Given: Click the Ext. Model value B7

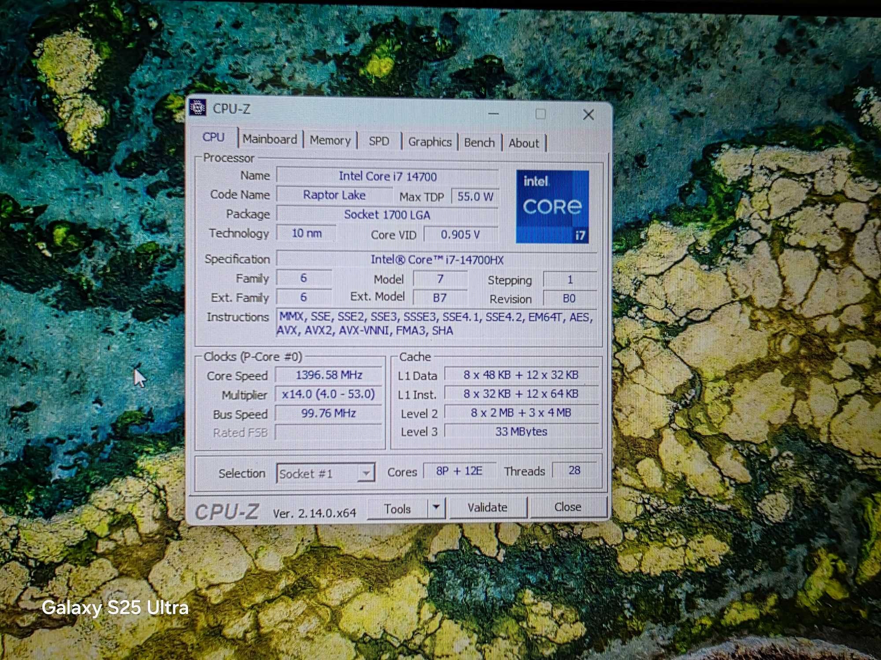Looking at the screenshot, I should [440, 298].
